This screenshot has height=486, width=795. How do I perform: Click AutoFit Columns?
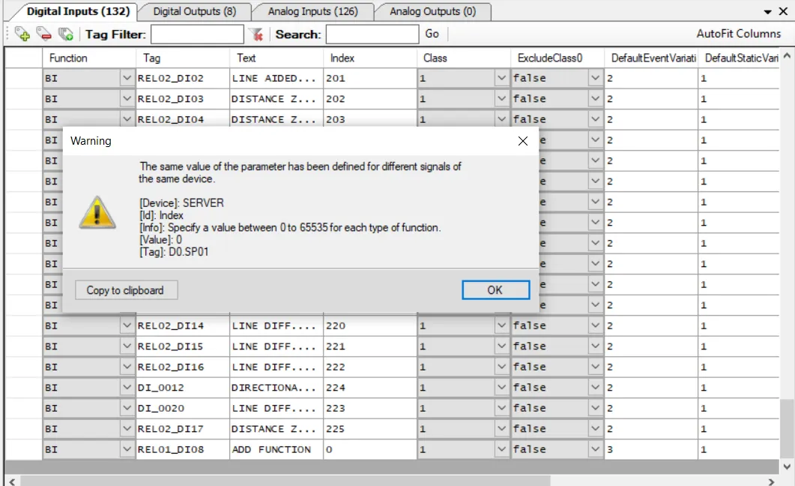[x=738, y=34]
